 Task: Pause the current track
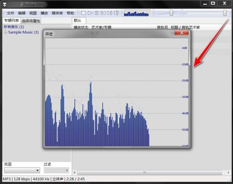tap(96, 13)
